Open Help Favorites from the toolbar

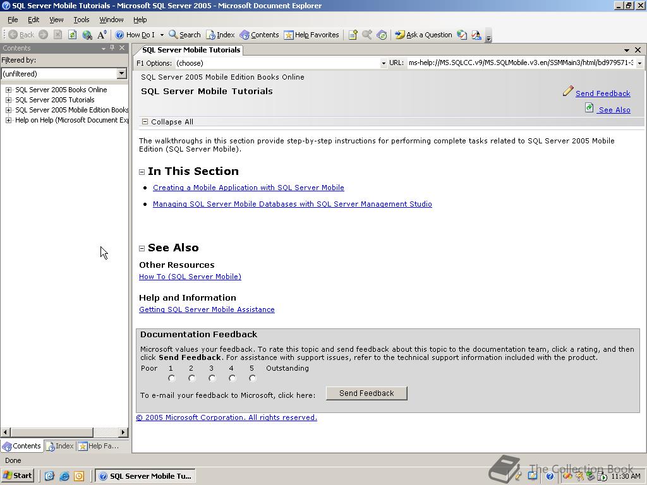tap(311, 35)
